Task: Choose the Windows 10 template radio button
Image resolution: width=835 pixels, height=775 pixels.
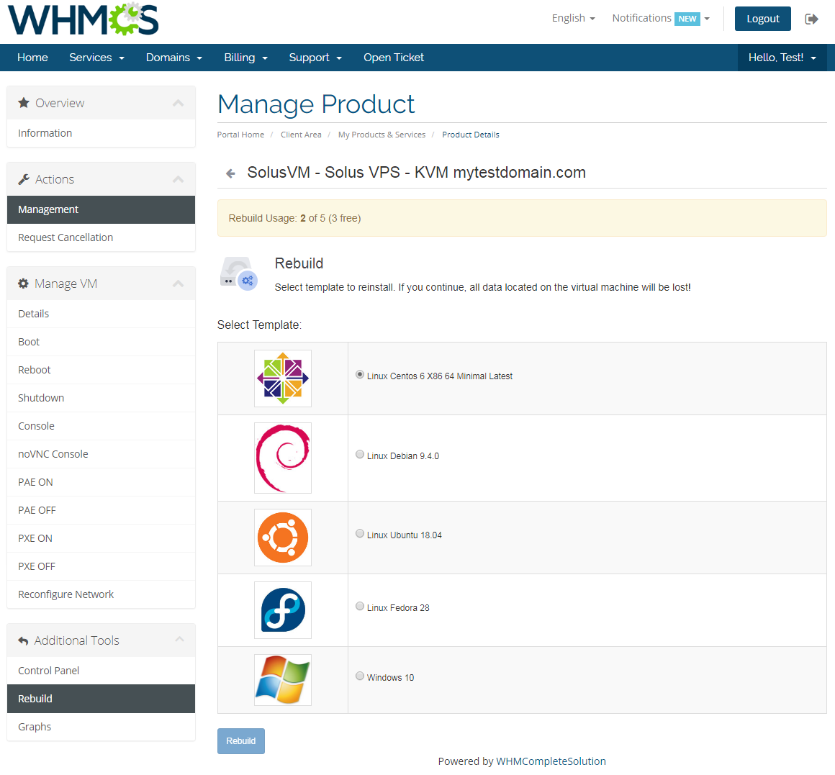Action: pos(359,675)
